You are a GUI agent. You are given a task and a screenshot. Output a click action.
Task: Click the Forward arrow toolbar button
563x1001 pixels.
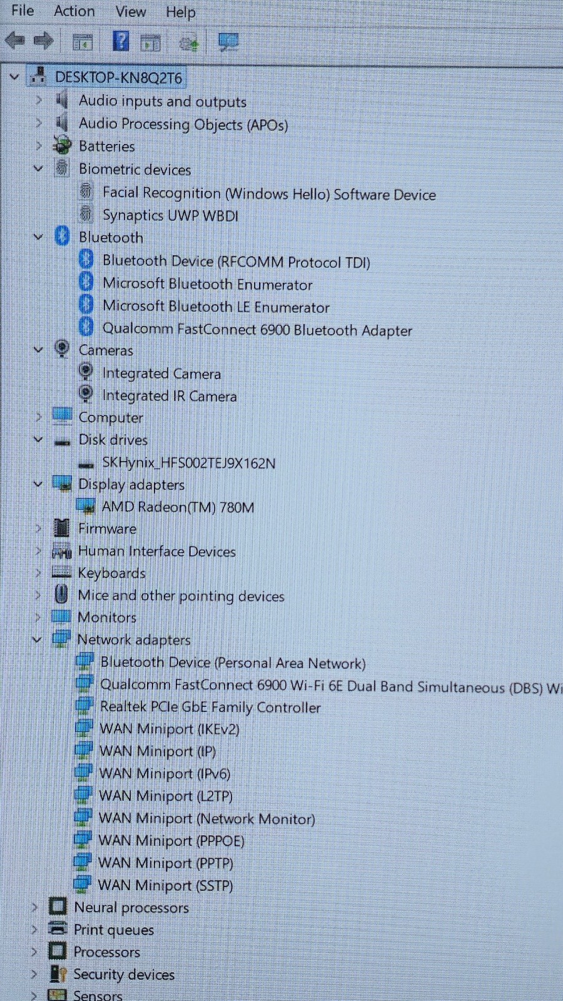click(43, 41)
